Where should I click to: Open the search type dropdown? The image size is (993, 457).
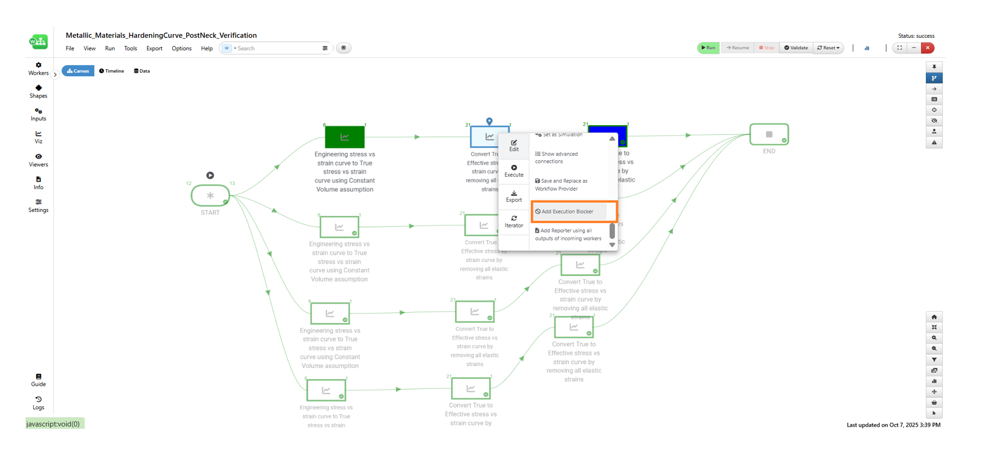click(x=229, y=48)
